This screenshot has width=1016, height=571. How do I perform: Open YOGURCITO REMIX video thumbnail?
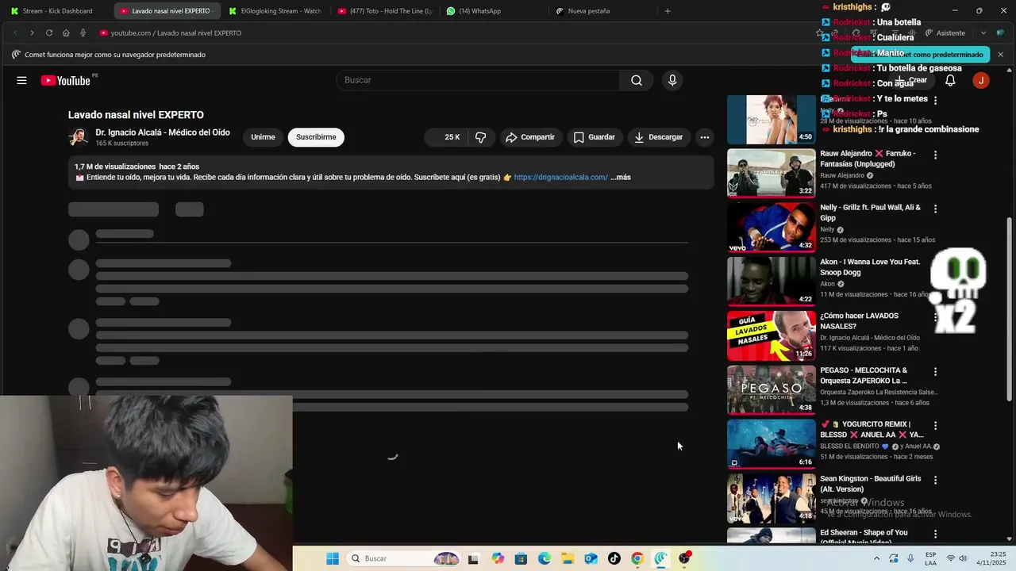[771, 443]
